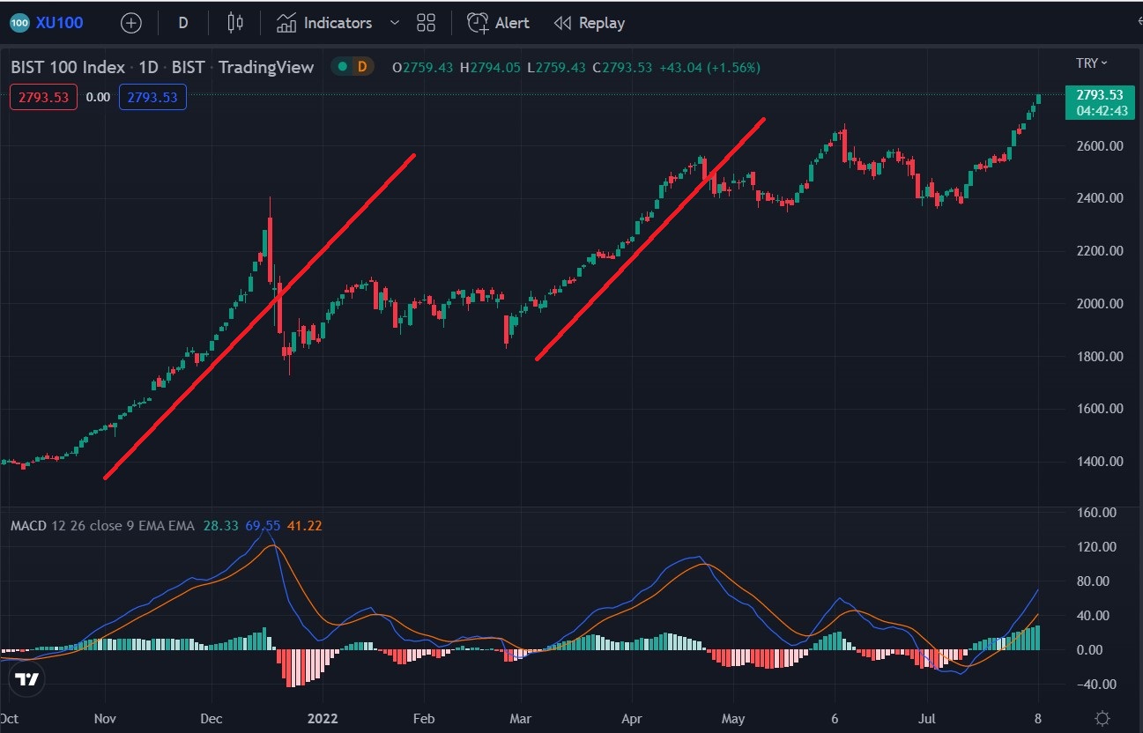The image size is (1143, 733).
Task: Click the MACD line value 69.55
Action: (262, 526)
